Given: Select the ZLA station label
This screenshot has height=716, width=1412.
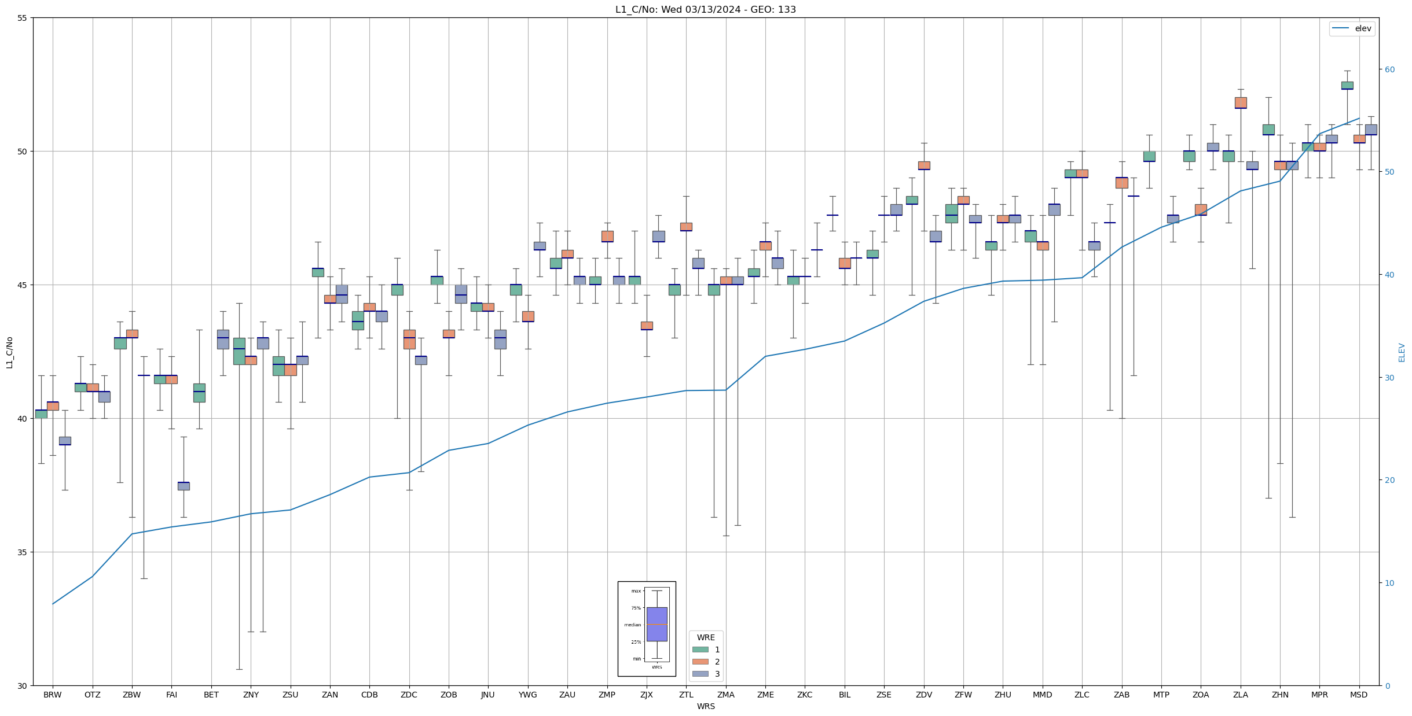Looking at the screenshot, I should pyautogui.click(x=1241, y=695).
